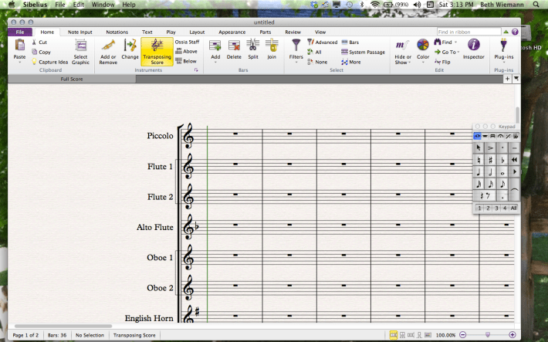Viewport: 548px width, 342px height.
Task: Toggle voice 2 on the Keypad
Action: tap(488, 208)
